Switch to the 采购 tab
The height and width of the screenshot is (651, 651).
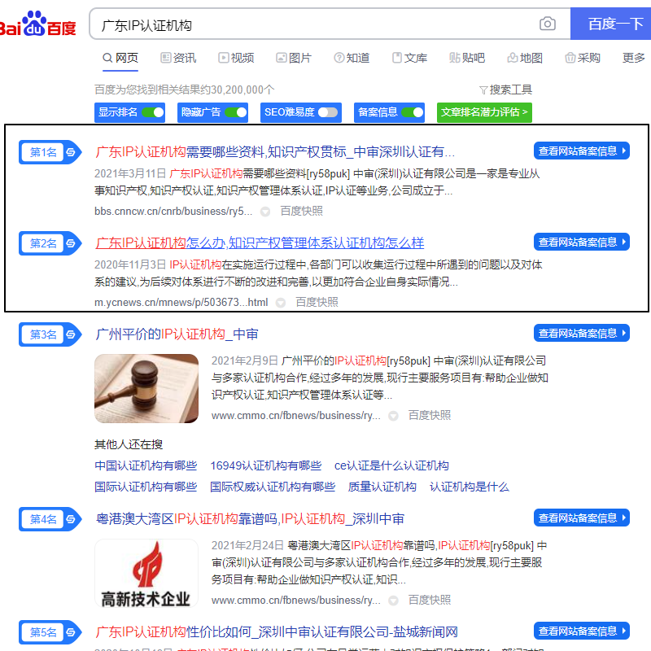(583, 58)
